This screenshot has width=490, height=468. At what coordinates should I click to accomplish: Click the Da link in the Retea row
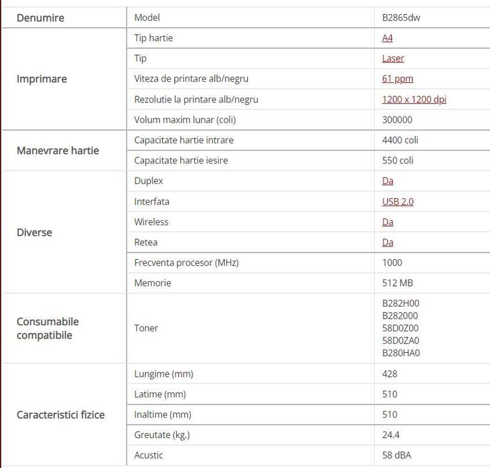(x=388, y=242)
